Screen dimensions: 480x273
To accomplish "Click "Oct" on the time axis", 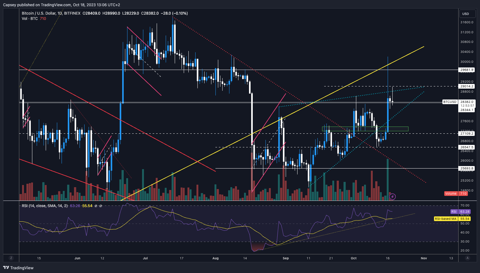I will pyautogui.click(x=353, y=258).
